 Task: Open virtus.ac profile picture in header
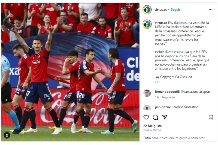pos(147,10)
